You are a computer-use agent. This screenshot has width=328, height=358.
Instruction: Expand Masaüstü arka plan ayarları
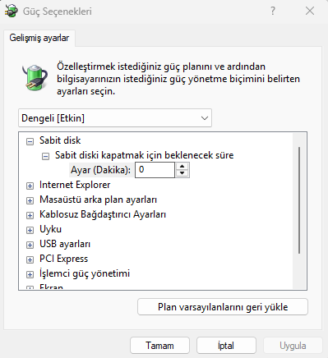coord(30,200)
